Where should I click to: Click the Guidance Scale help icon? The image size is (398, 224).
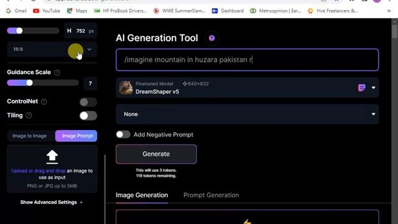pos(57,73)
